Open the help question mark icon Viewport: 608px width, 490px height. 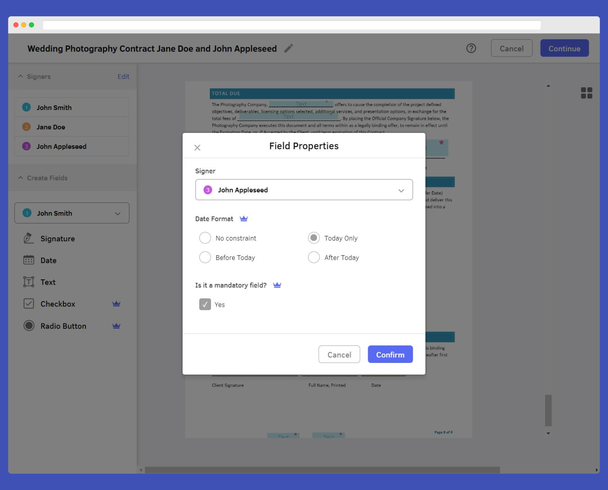471,48
